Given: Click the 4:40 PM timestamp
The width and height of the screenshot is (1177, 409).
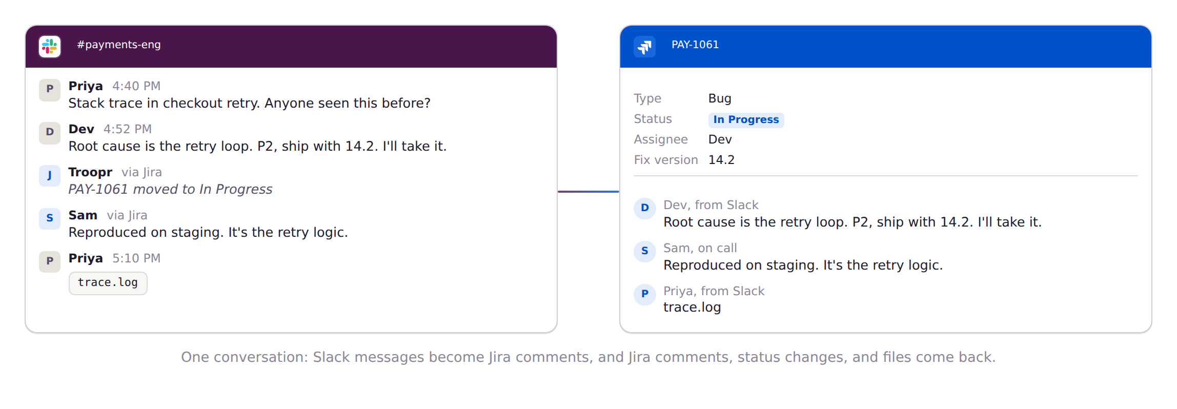Looking at the screenshot, I should 136,86.
